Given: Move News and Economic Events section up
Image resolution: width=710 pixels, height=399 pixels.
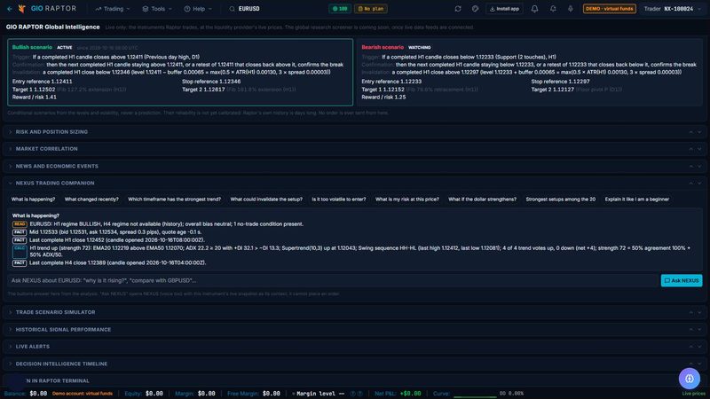Looking at the screenshot, I should pos(691,166).
